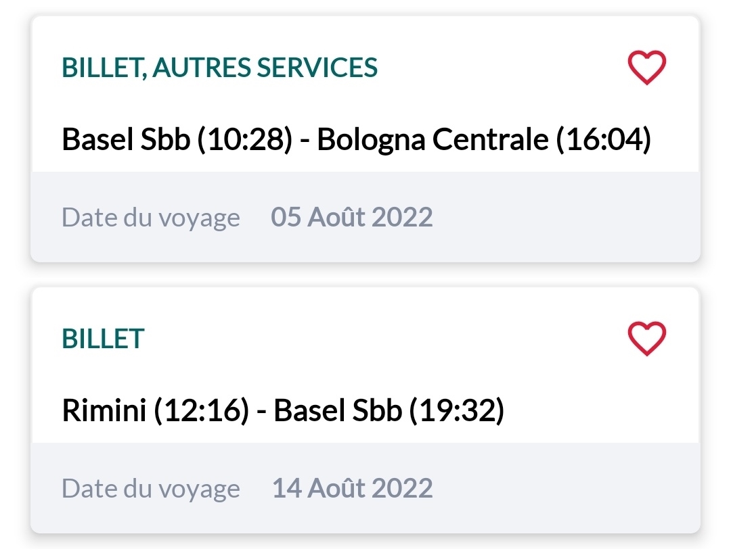Select the "Bologna Centrale" destination name
731x551 pixels.
[433, 140]
